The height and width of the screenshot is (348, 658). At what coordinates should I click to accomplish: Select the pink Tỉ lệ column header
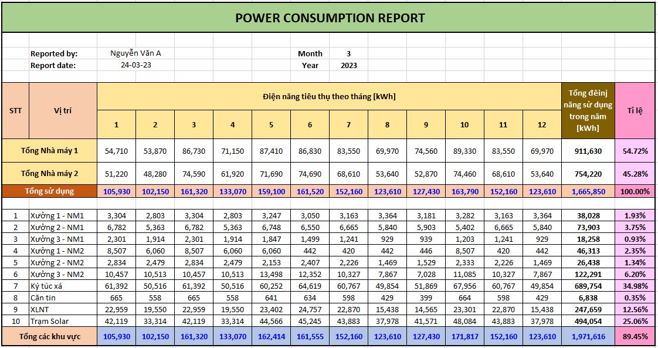coord(635,110)
